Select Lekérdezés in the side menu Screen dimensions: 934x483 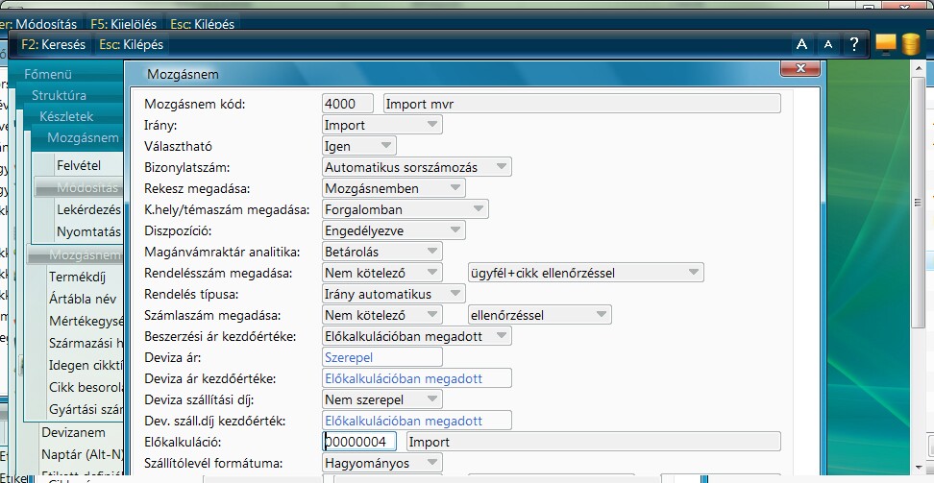point(88,209)
